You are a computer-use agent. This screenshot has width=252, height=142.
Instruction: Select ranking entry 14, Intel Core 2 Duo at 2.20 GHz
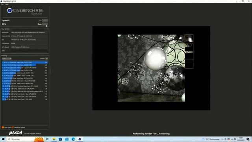click(x=25, y=97)
